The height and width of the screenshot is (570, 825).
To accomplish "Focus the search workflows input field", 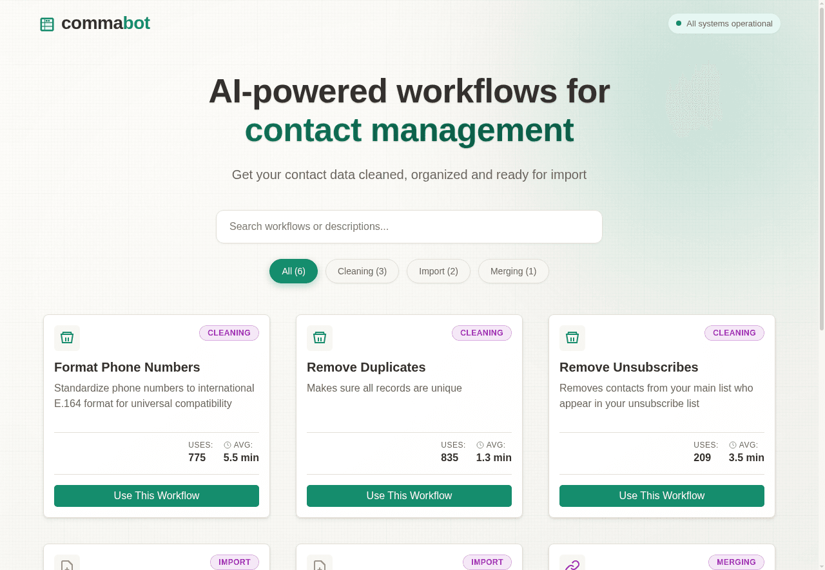I will coord(409,227).
